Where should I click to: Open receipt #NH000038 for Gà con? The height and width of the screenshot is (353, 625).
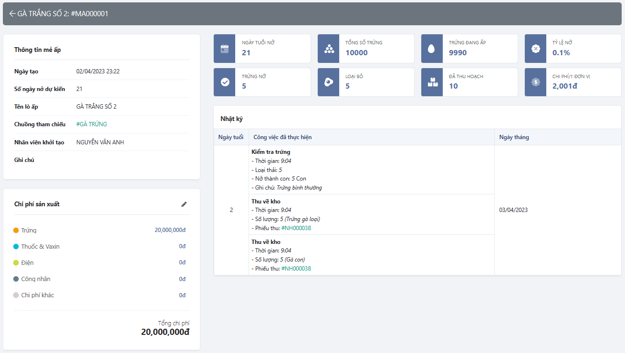point(296,269)
